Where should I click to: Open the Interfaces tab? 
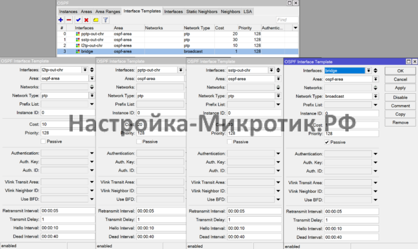pyautogui.click(x=173, y=11)
